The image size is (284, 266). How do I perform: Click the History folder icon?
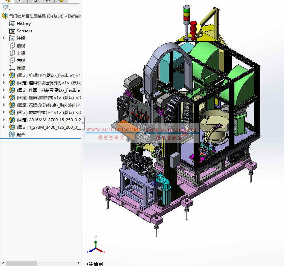(11, 24)
